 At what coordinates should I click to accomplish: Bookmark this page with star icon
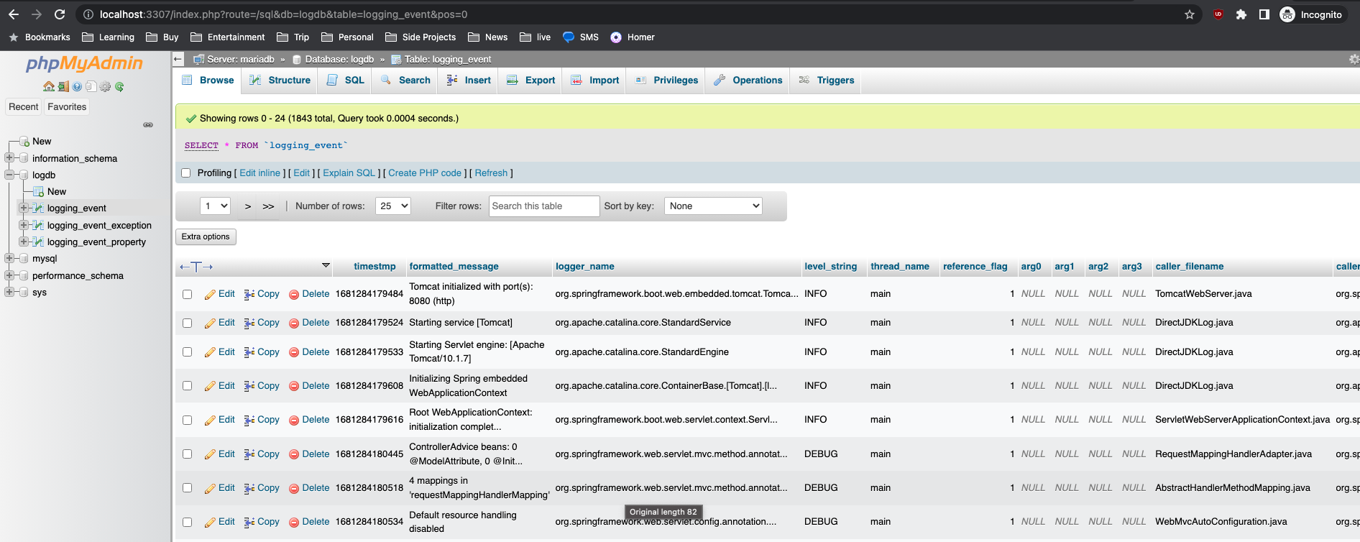pos(1190,14)
